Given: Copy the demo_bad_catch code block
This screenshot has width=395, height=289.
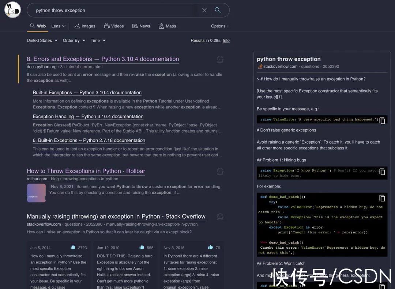Looking at the screenshot, I should click(382, 198).
